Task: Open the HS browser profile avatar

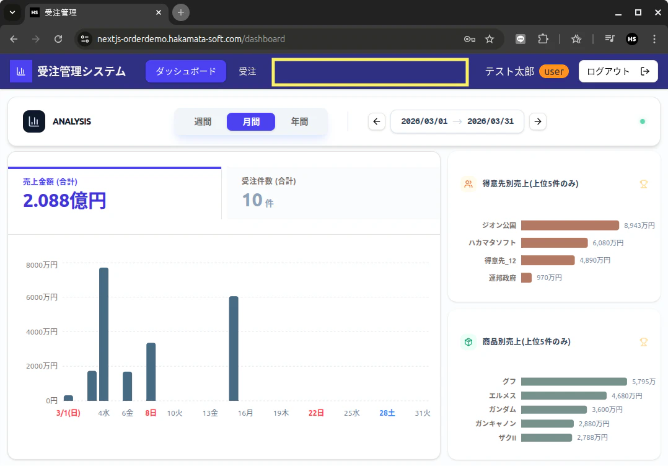Action: click(x=632, y=39)
